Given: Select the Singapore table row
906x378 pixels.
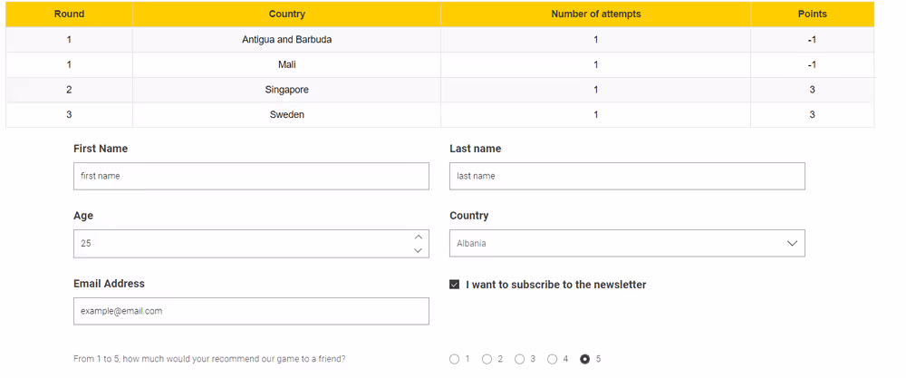Looking at the screenshot, I should pyautogui.click(x=287, y=90).
